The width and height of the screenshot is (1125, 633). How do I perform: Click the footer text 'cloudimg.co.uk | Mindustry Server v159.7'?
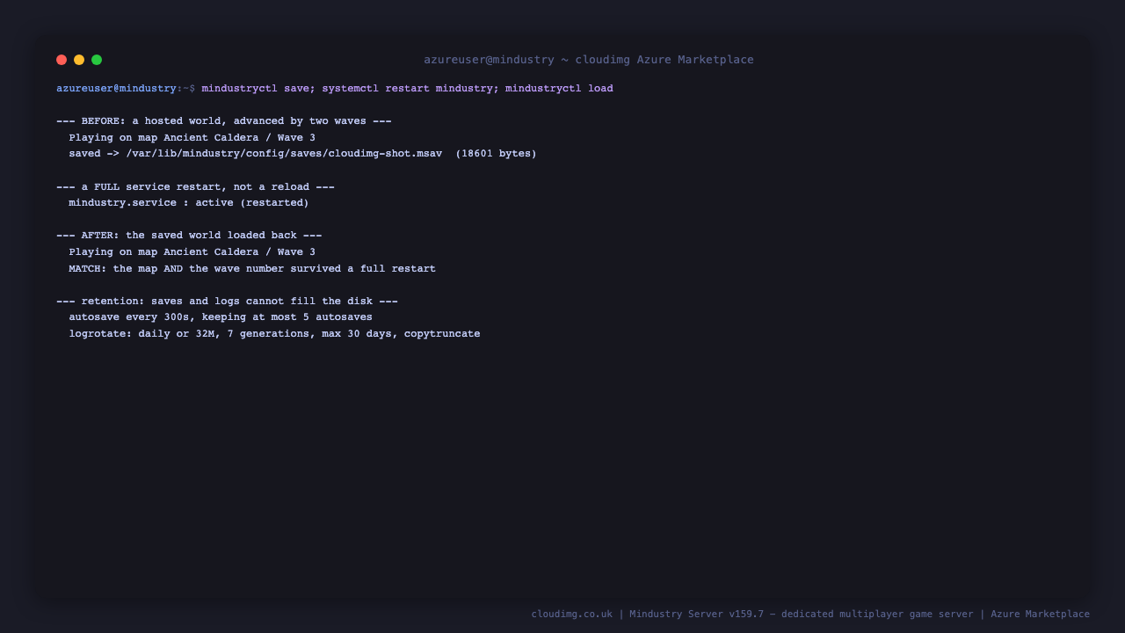648,615
